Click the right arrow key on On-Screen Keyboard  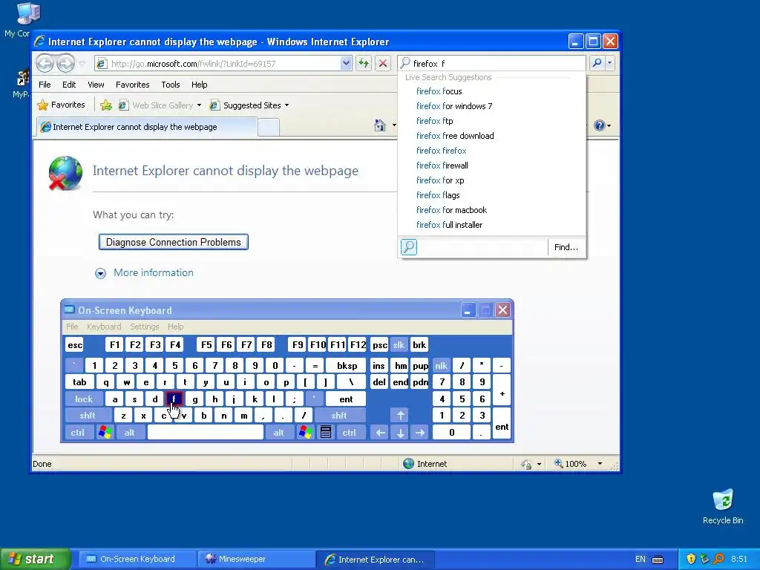point(420,433)
